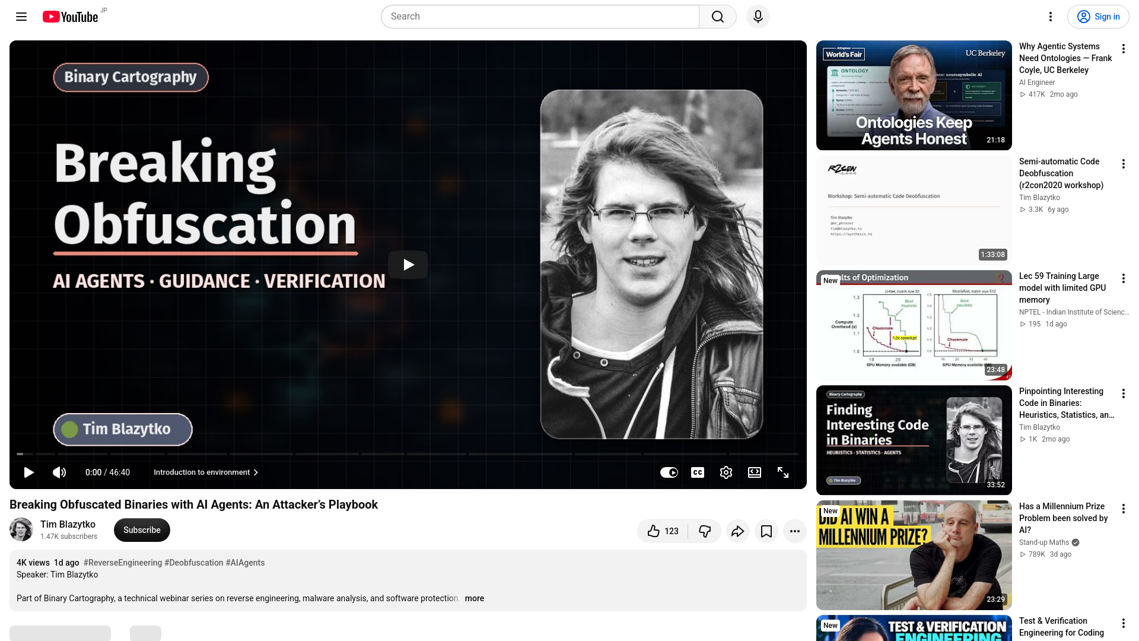Open more actions menu below video
1139x641 pixels.
[x=795, y=531]
